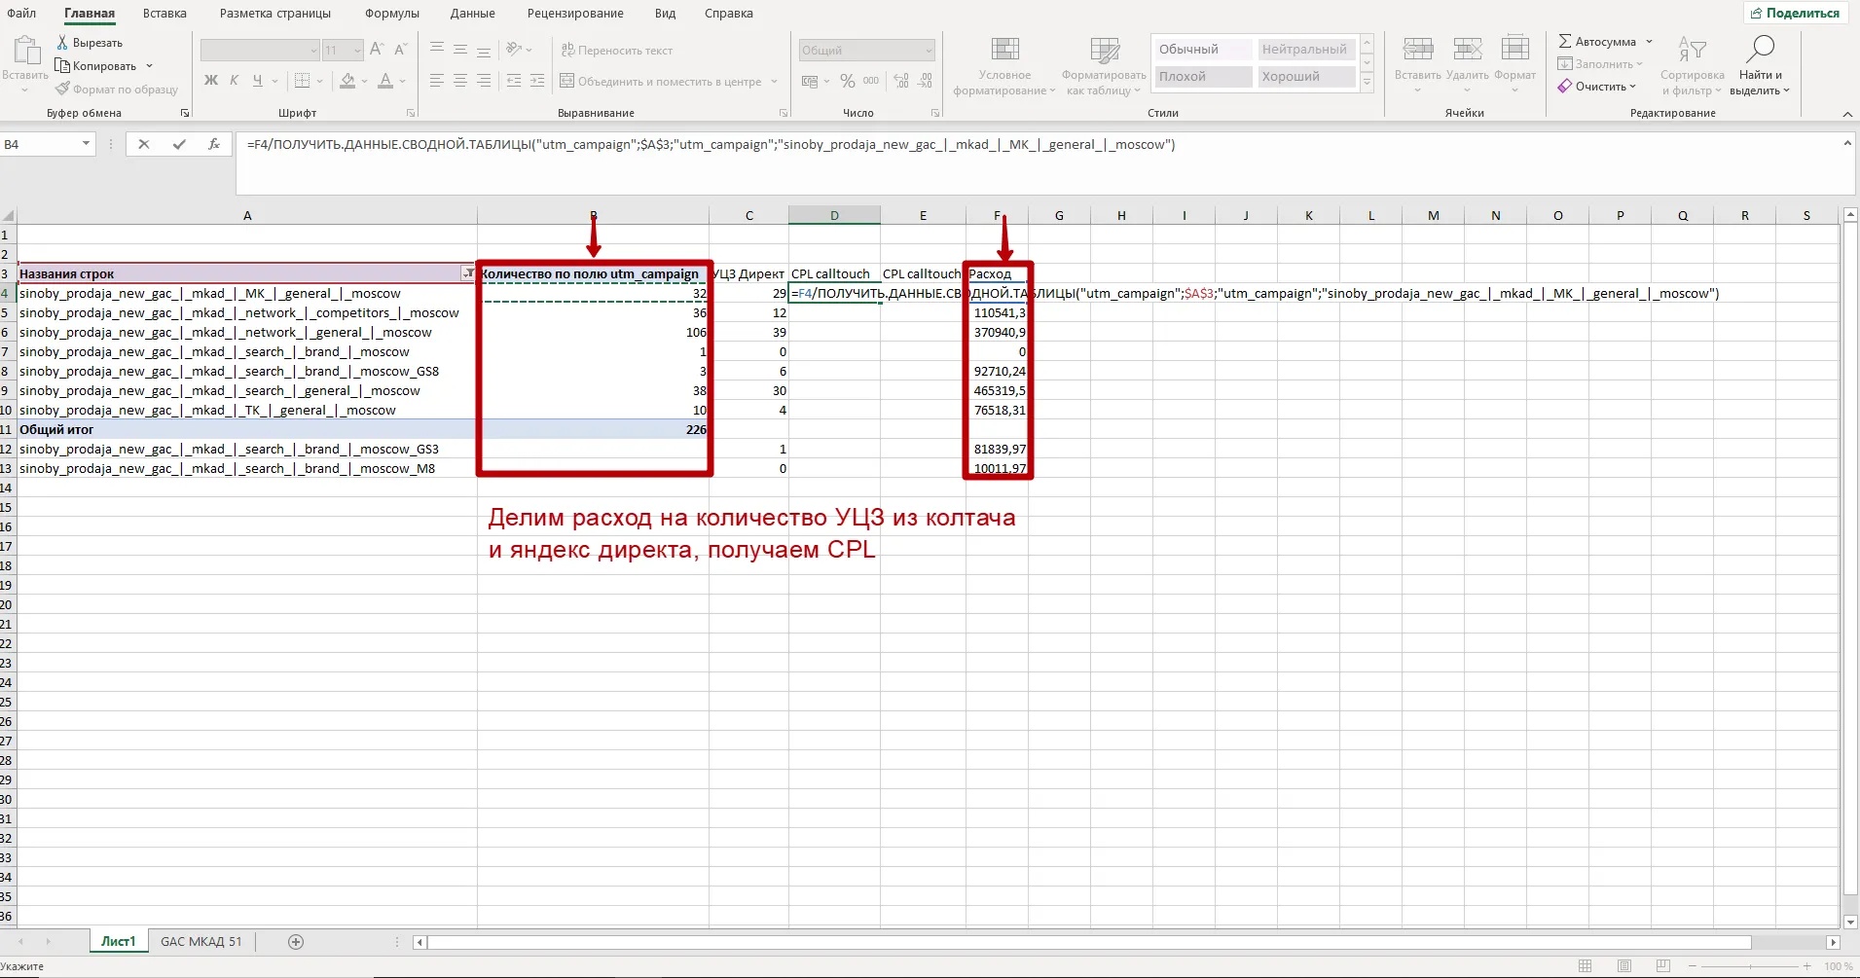Screen dimensions: 1860x978
Task: Open the Name Box dropdown arrow
Action: pos(86,144)
